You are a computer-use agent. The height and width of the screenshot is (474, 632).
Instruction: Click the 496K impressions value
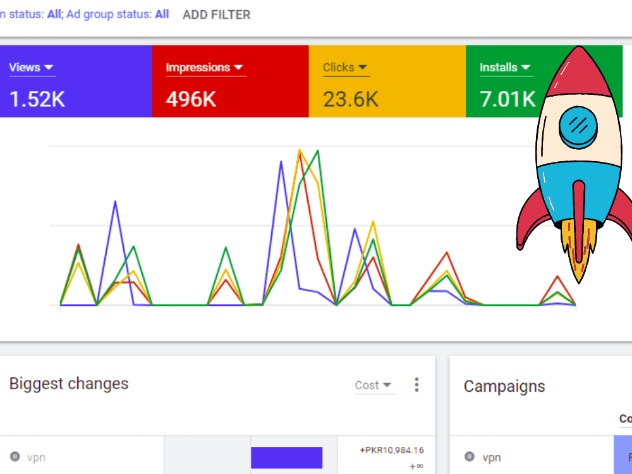coord(191,99)
